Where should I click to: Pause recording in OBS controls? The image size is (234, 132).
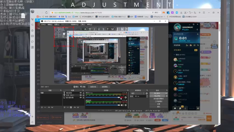[x=166, y=96]
